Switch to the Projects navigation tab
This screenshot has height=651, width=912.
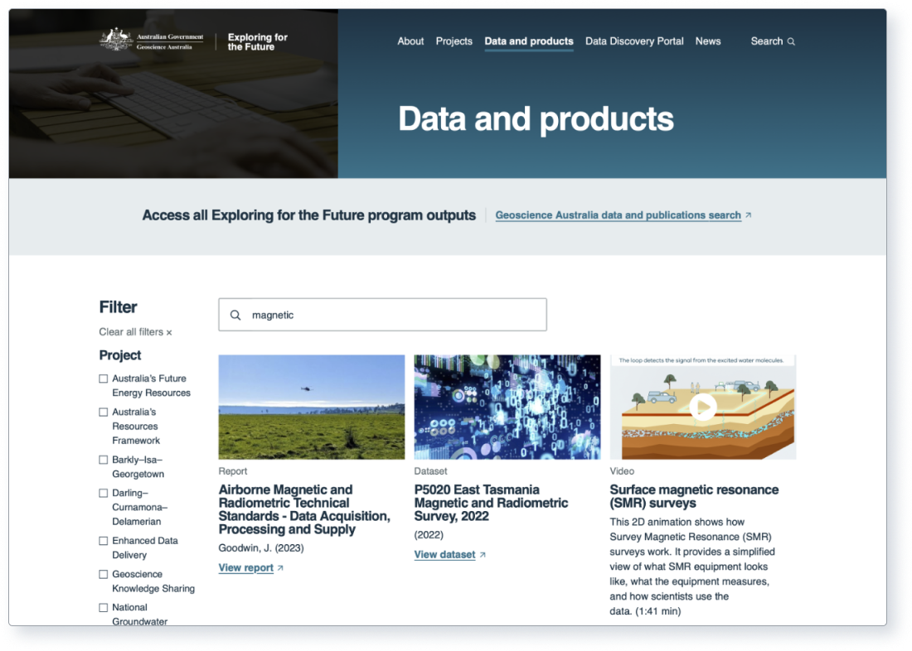[454, 41]
